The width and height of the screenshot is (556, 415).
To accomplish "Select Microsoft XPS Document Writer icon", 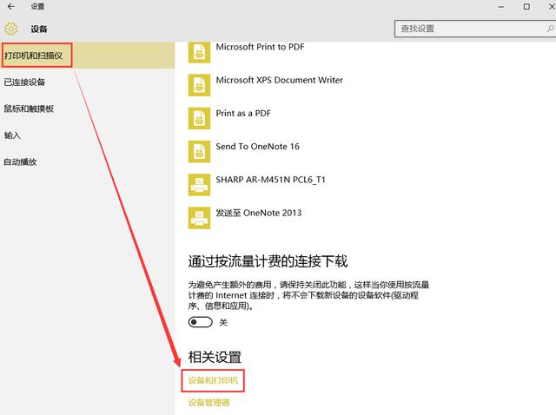I will pyautogui.click(x=199, y=84).
